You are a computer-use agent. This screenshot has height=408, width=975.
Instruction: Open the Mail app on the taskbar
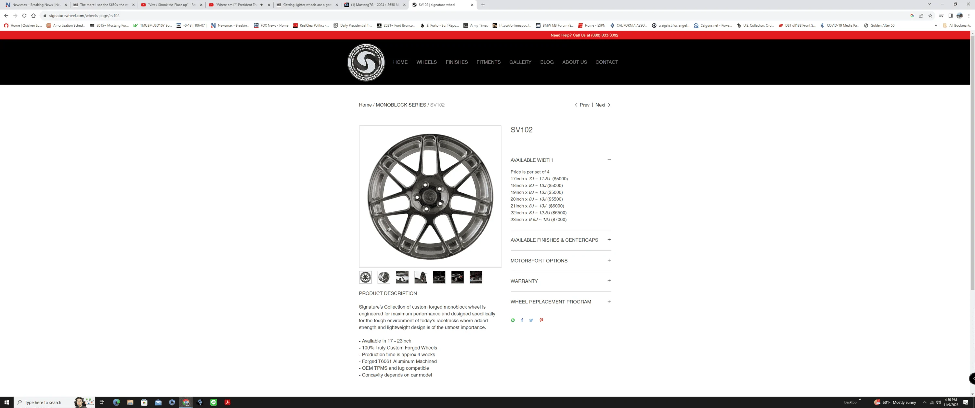pyautogui.click(x=158, y=402)
